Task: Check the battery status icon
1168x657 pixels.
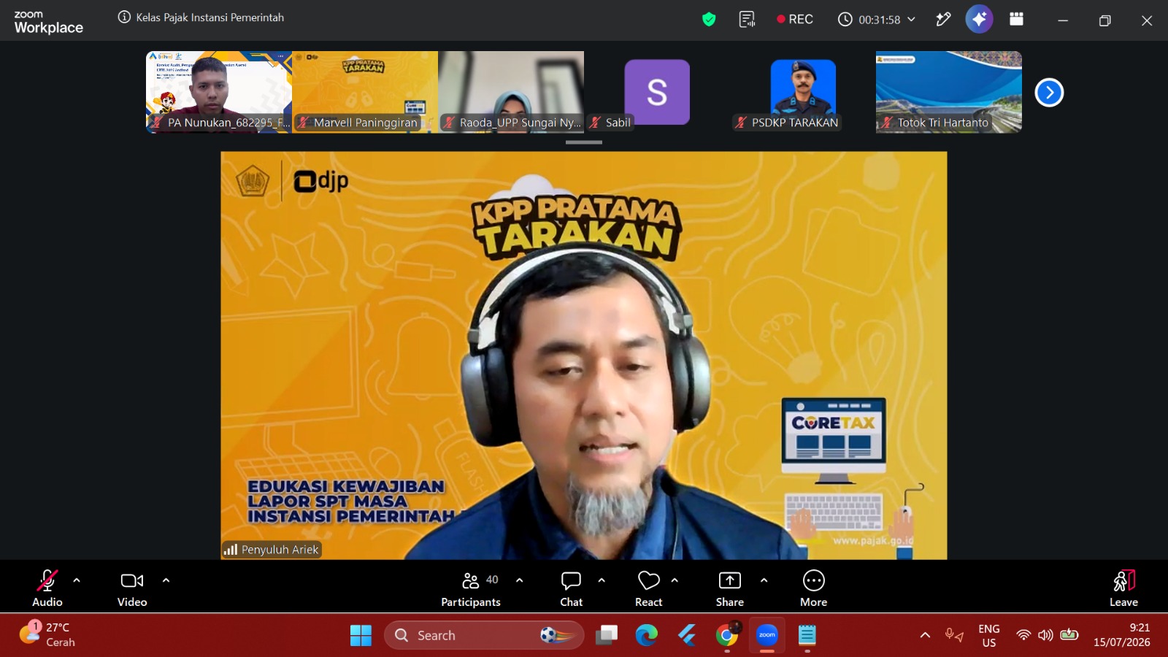Action: [x=1069, y=634]
